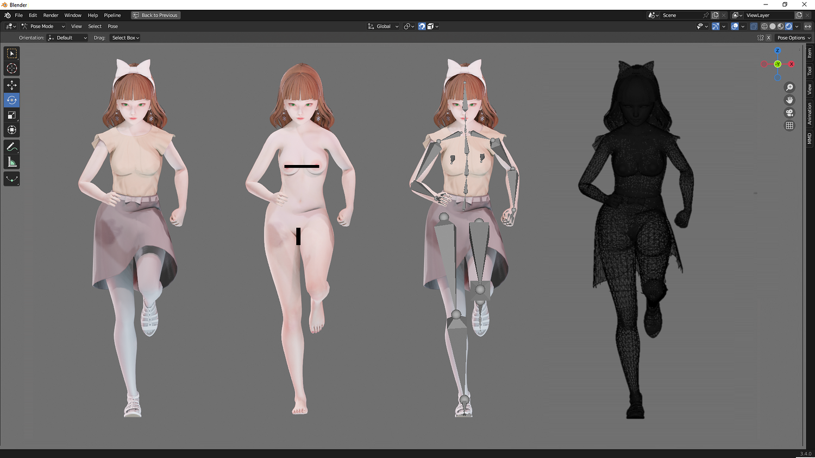The image size is (815, 458).
Task: Click the Back to Previous button
Action: tap(155, 15)
